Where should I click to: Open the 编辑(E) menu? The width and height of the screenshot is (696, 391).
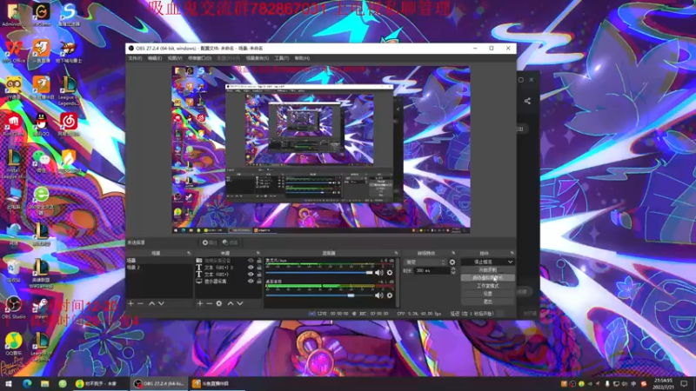155,58
